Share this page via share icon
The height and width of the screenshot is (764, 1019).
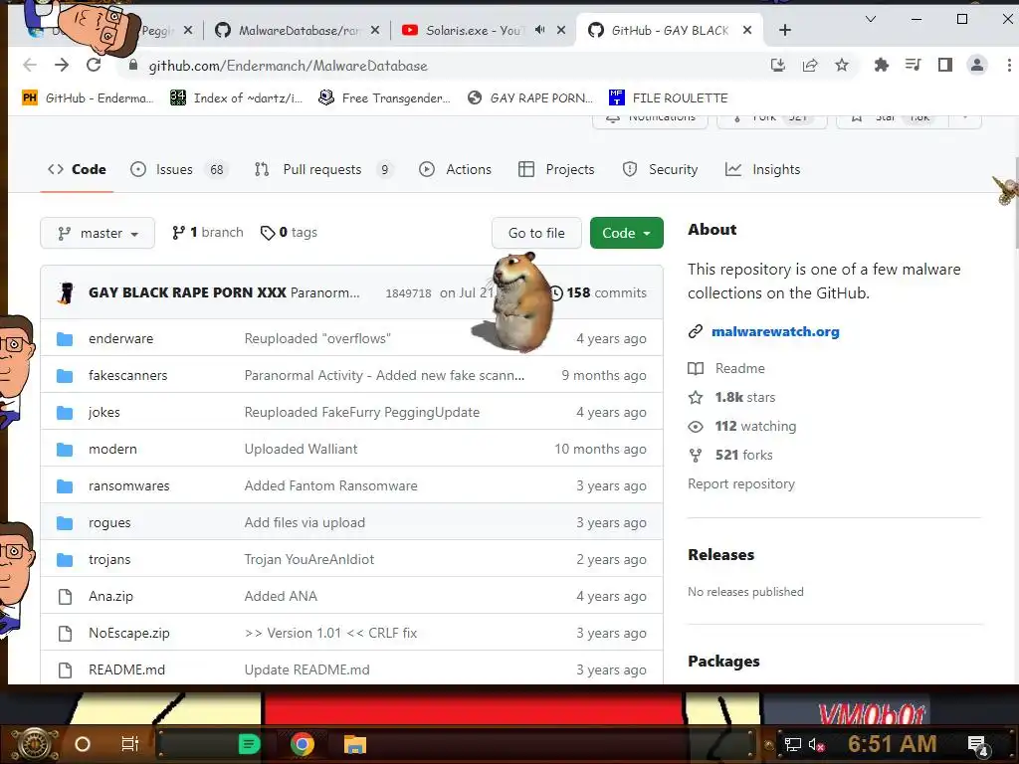(x=810, y=65)
